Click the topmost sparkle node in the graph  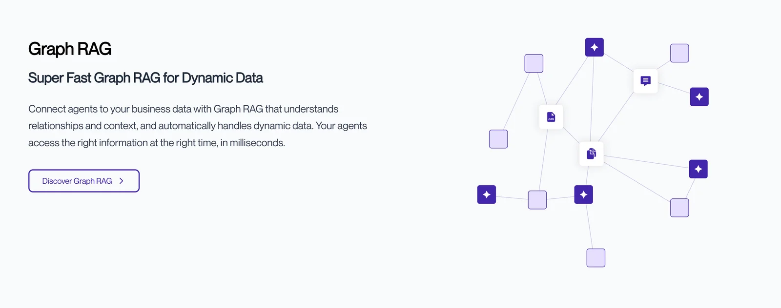click(x=594, y=47)
